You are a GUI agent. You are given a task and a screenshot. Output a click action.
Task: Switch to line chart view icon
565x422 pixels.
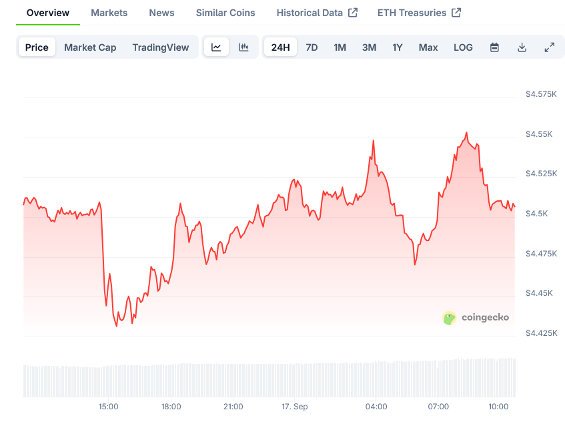pyautogui.click(x=216, y=47)
